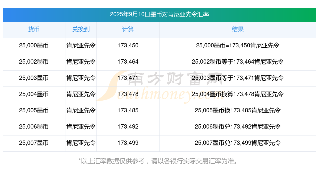Click the 结果 column header
Viewport: 319px width, 173px height.
[x=238, y=29]
